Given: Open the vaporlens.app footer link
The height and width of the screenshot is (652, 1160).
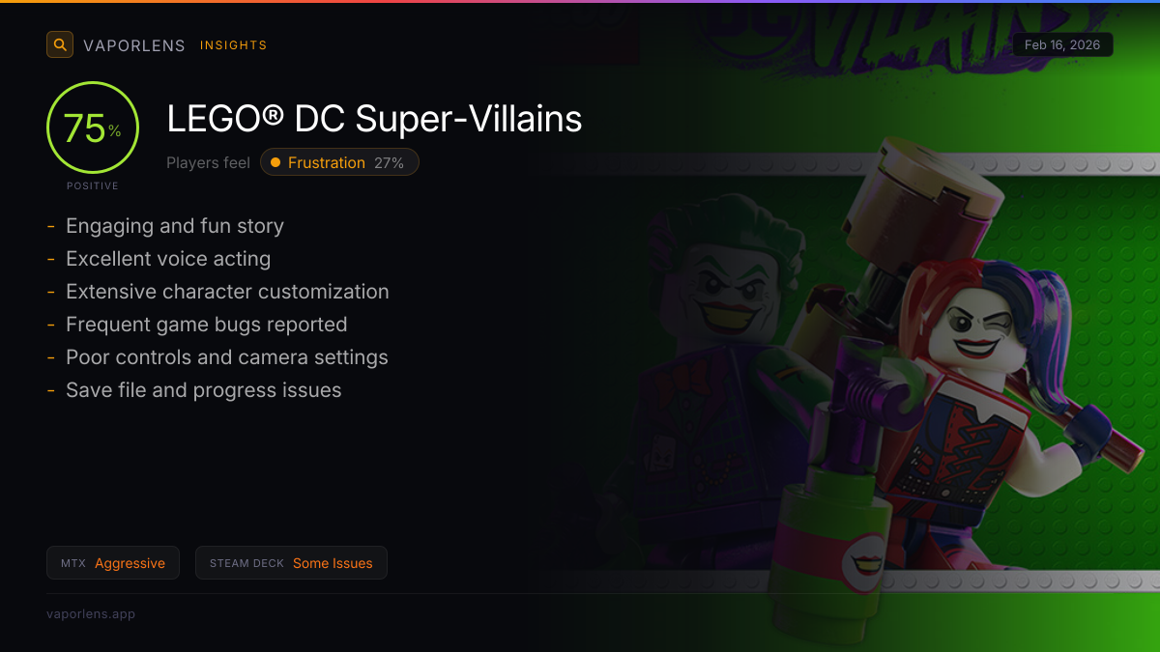Looking at the screenshot, I should [x=91, y=613].
